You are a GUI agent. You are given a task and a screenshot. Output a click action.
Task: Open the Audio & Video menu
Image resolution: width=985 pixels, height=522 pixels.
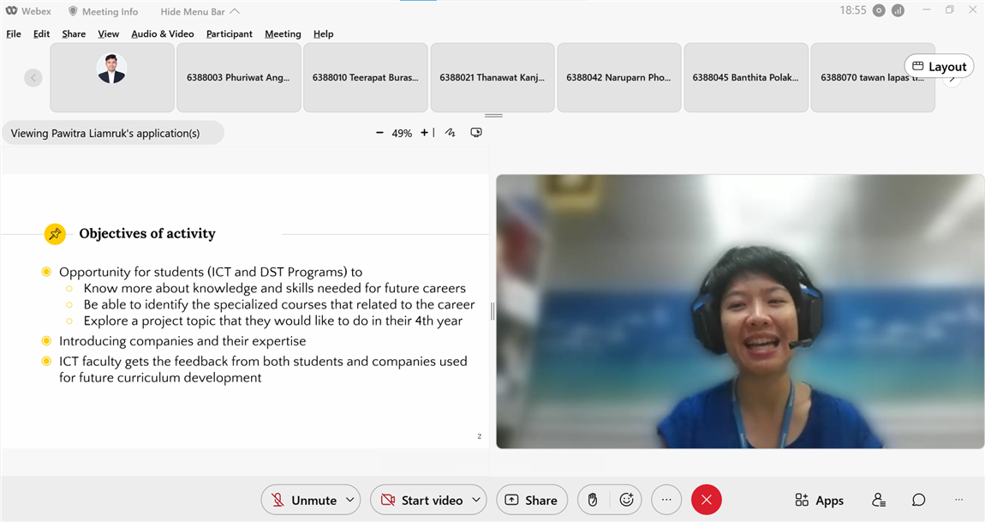[x=162, y=33]
